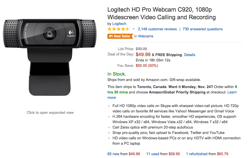248x158 pixels.
Task: Click the $49.99 Deal of the Day price
Action: [143, 55]
